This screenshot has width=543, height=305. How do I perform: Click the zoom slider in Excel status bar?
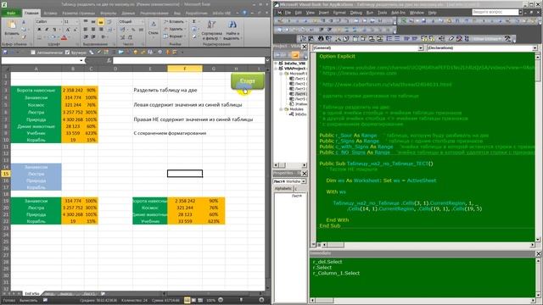coord(241,300)
